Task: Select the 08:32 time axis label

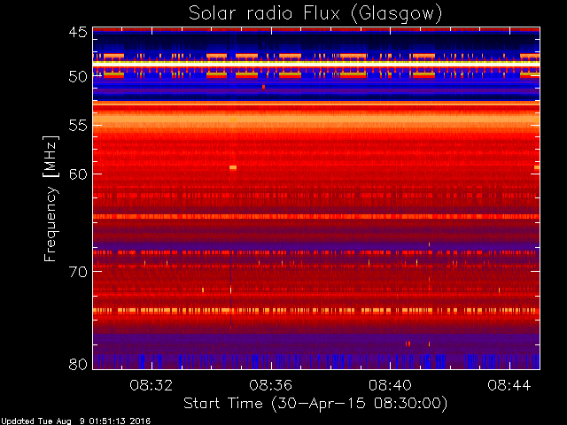Action: click(151, 385)
